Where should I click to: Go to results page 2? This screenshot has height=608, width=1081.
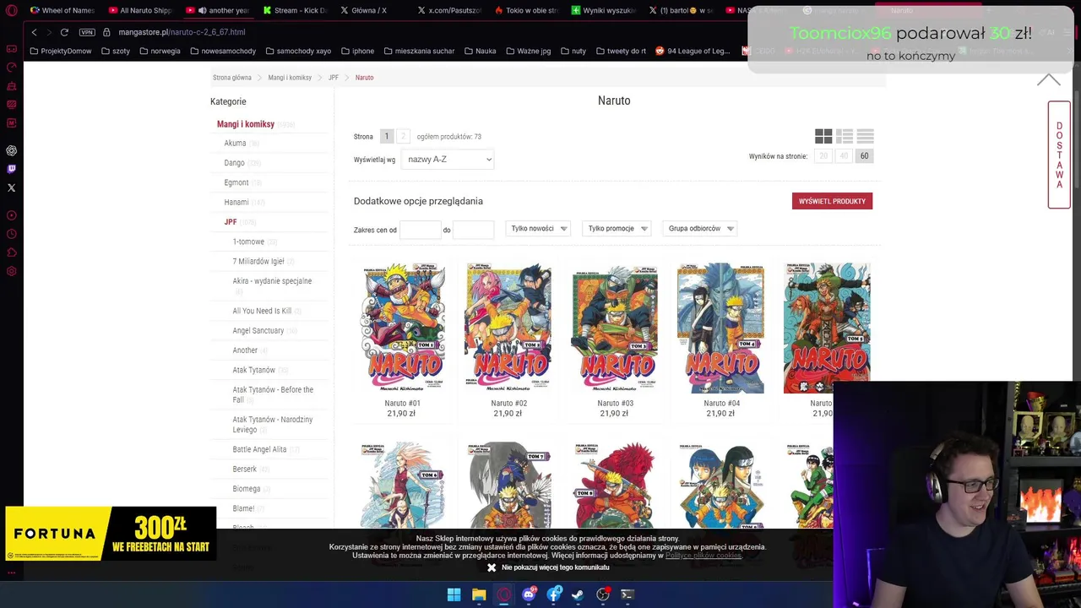coord(403,136)
